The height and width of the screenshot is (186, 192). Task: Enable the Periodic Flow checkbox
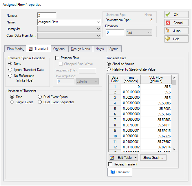pos(57,58)
